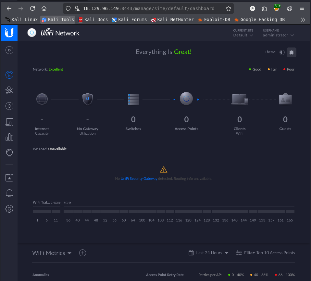Screen dimensions: 311x281
Task: Open the Kali Linux bookmark
Action: 21,20
